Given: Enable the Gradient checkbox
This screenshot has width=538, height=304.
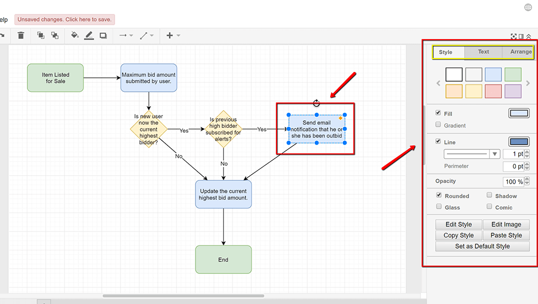Looking at the screenshot, I should [438, 125].
